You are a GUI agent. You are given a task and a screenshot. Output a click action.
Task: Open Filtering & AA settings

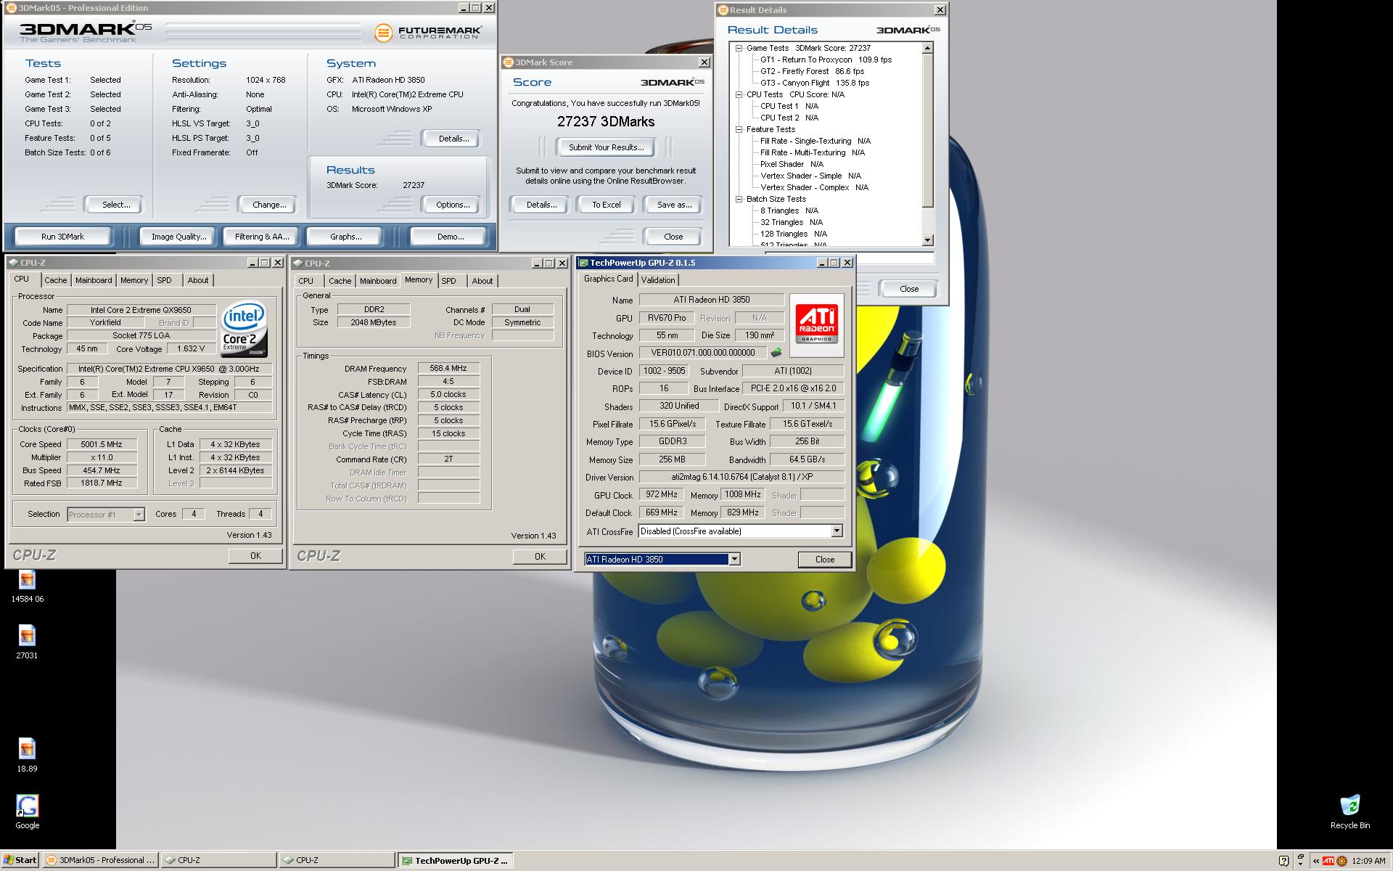click(x=262, y=237)
